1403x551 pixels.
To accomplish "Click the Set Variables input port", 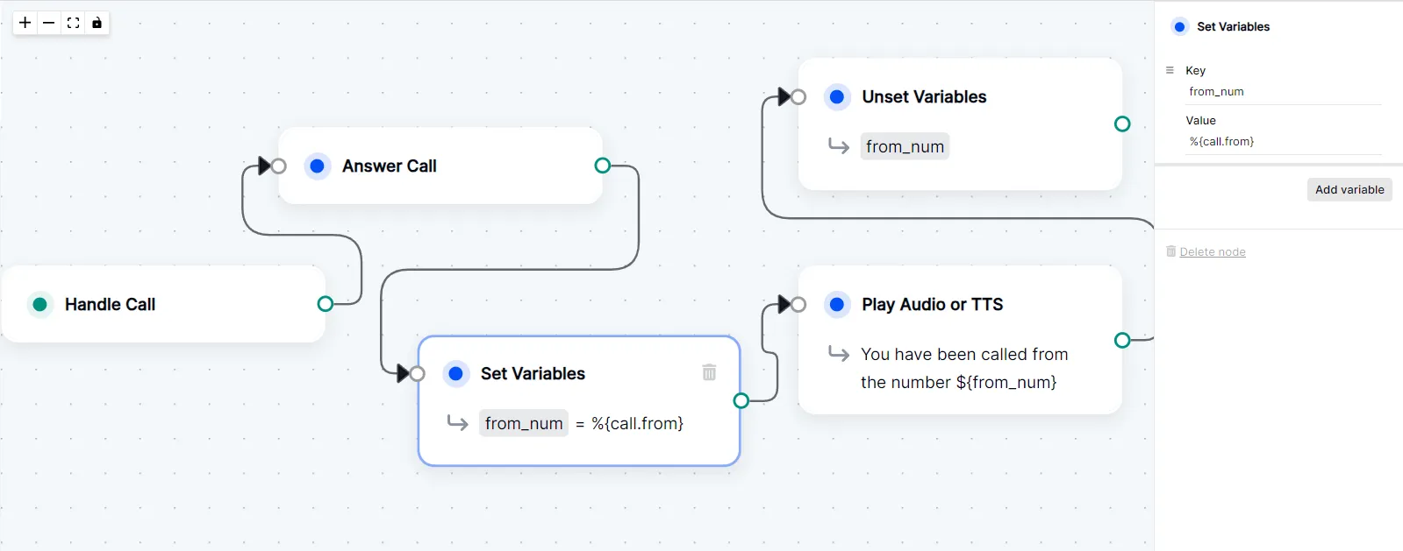I will click(x=418, y=374).
